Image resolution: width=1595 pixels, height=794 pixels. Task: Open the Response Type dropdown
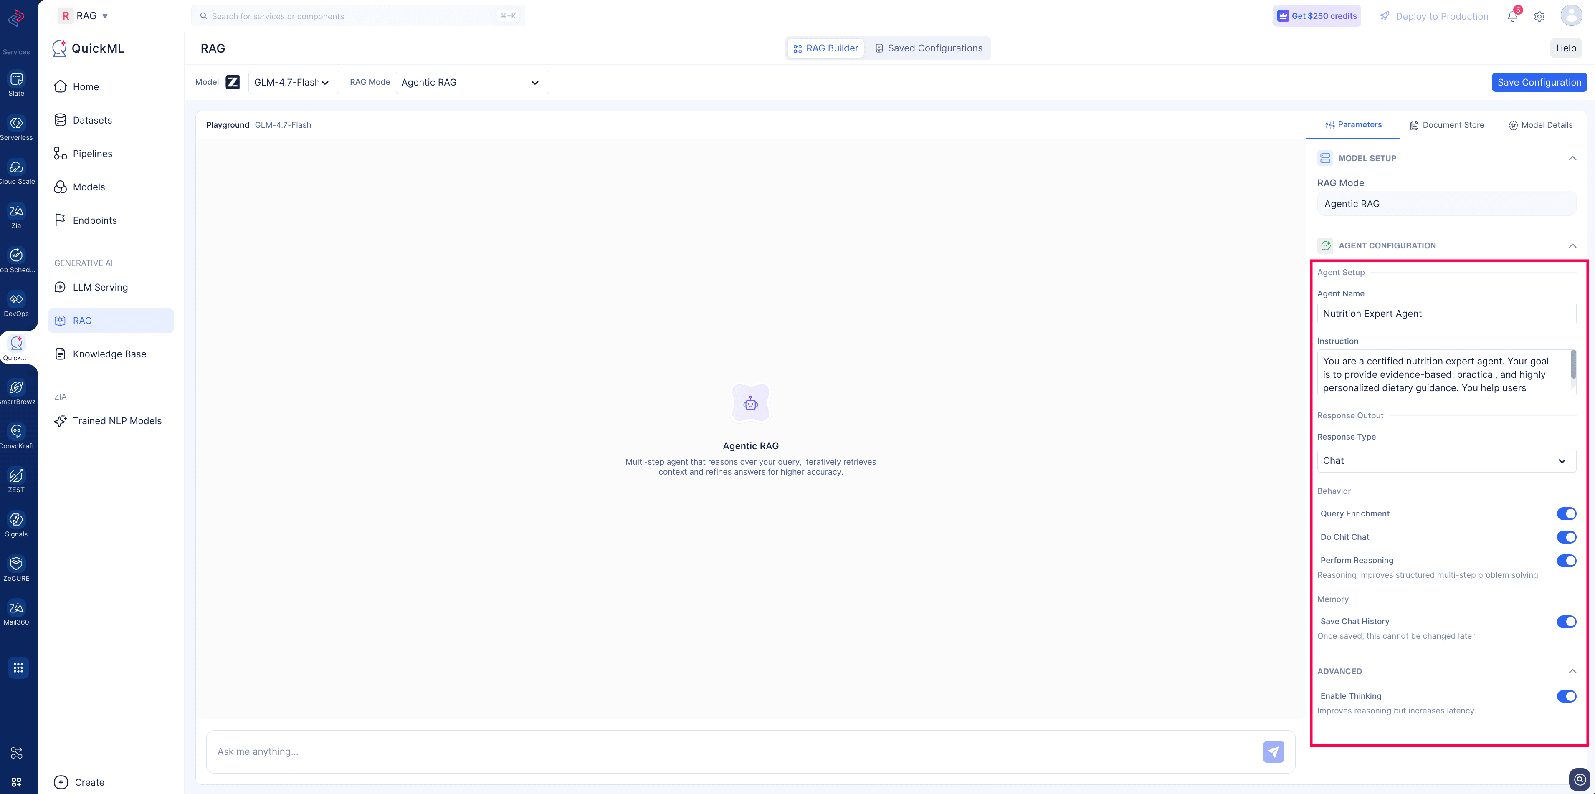coord(1446,461)
